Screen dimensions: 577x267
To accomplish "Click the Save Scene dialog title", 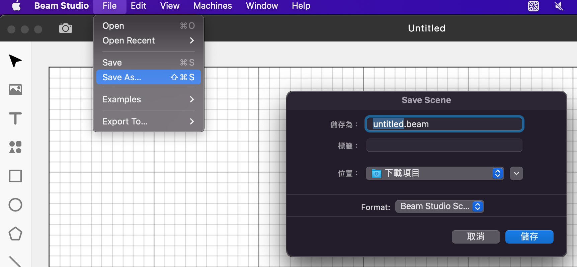I will click(426, 100).
